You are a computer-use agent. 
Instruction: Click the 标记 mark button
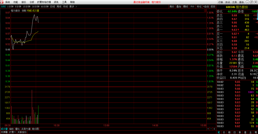tap(199, 7)
